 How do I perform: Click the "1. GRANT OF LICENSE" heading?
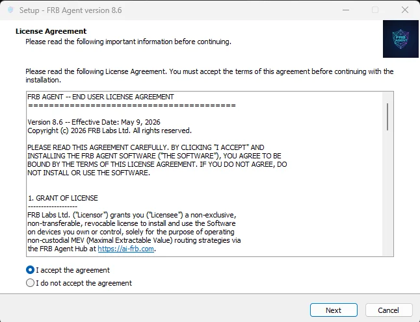(x=63, y=198)
